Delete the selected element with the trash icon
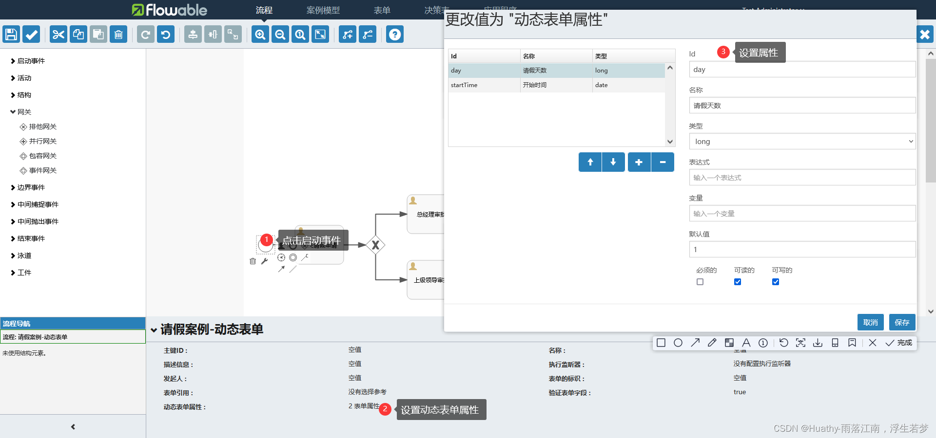The height and width of the screenshot is (438, 936). [x=118, y=35]
